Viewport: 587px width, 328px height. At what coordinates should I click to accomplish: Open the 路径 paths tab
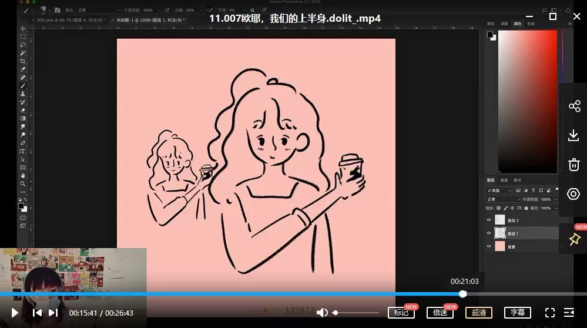[517, 180]
